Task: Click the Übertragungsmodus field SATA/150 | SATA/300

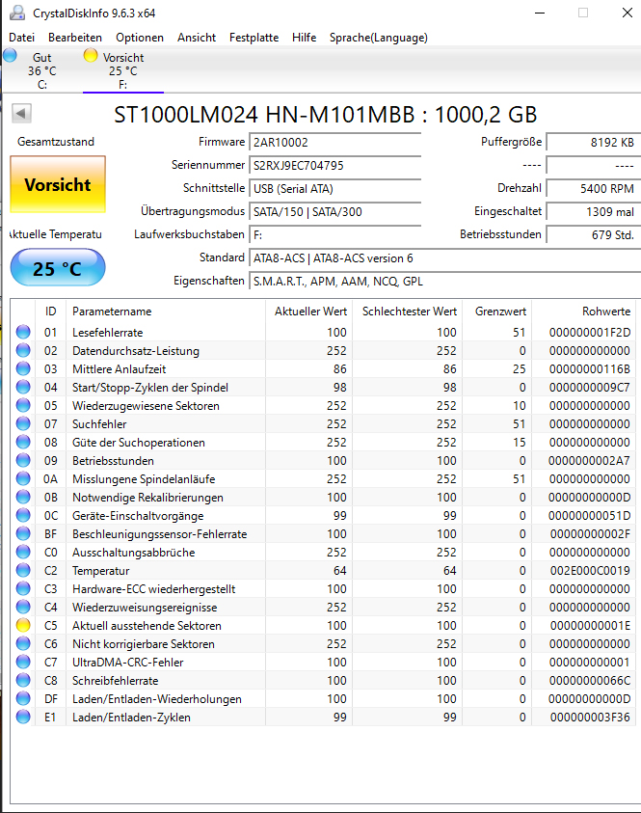Action: click(334, 211)
